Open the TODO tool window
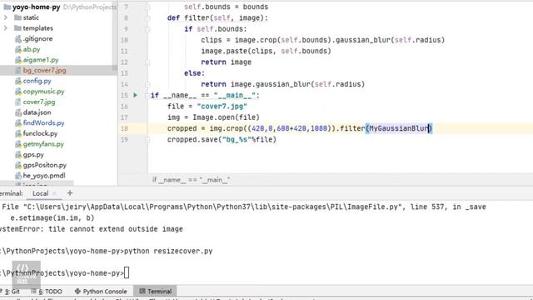Image resolution: width=533 pixels, height=300 pixels. [47, 292]
